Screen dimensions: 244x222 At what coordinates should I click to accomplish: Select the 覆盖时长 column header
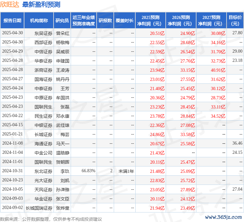pyautogui.click(x=125, y=21)
